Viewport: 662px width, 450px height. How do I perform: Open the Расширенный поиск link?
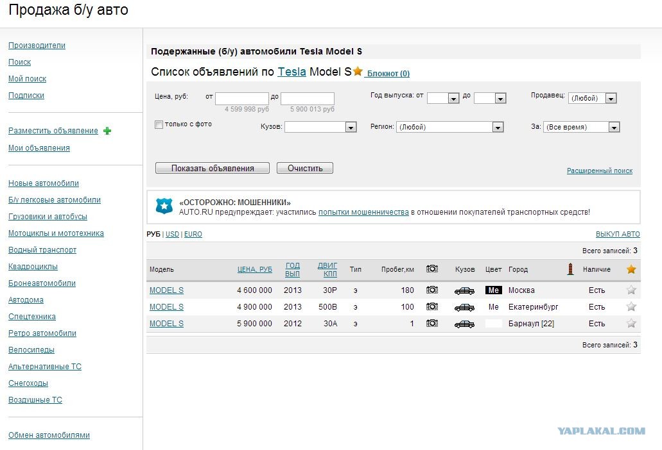coord(599,171)
